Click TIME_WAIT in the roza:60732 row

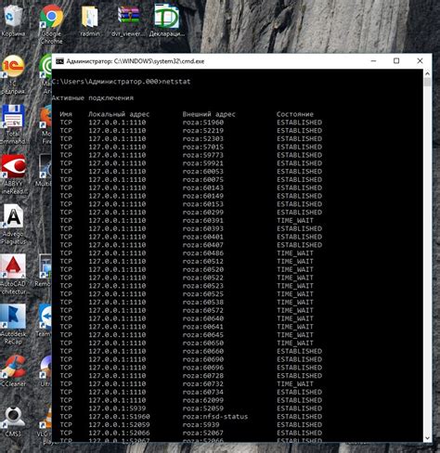[295, 383]
